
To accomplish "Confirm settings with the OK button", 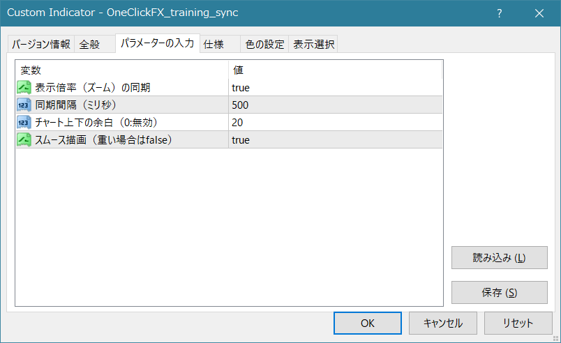I will point(367,323).
